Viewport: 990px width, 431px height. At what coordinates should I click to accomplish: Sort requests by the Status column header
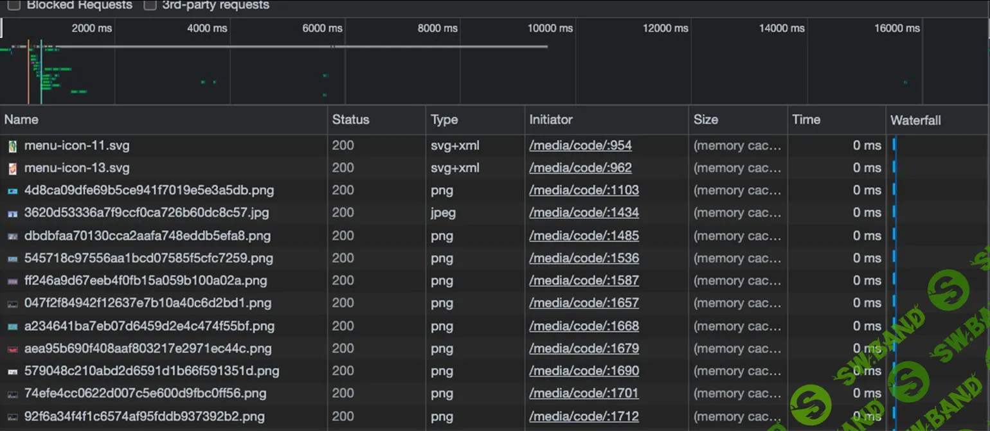point(350,119)
